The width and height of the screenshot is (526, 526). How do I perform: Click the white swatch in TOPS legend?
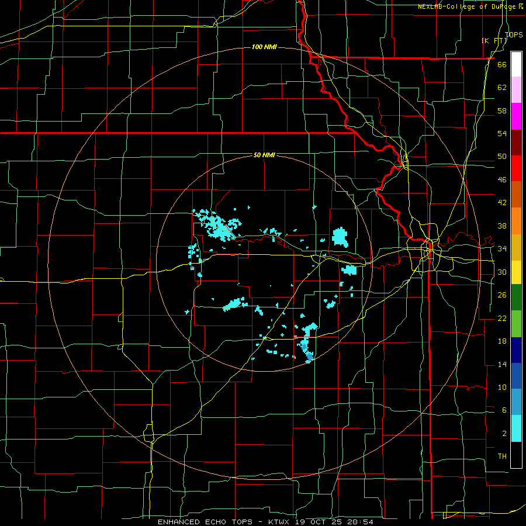516,64
